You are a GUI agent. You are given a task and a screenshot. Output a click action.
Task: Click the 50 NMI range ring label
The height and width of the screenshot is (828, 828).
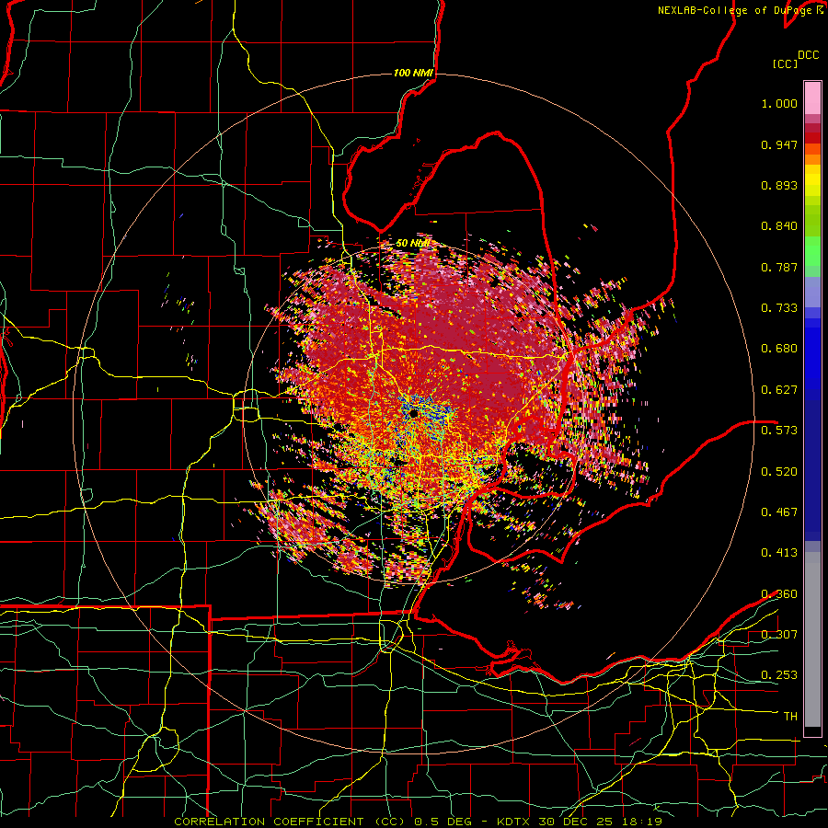413,244
